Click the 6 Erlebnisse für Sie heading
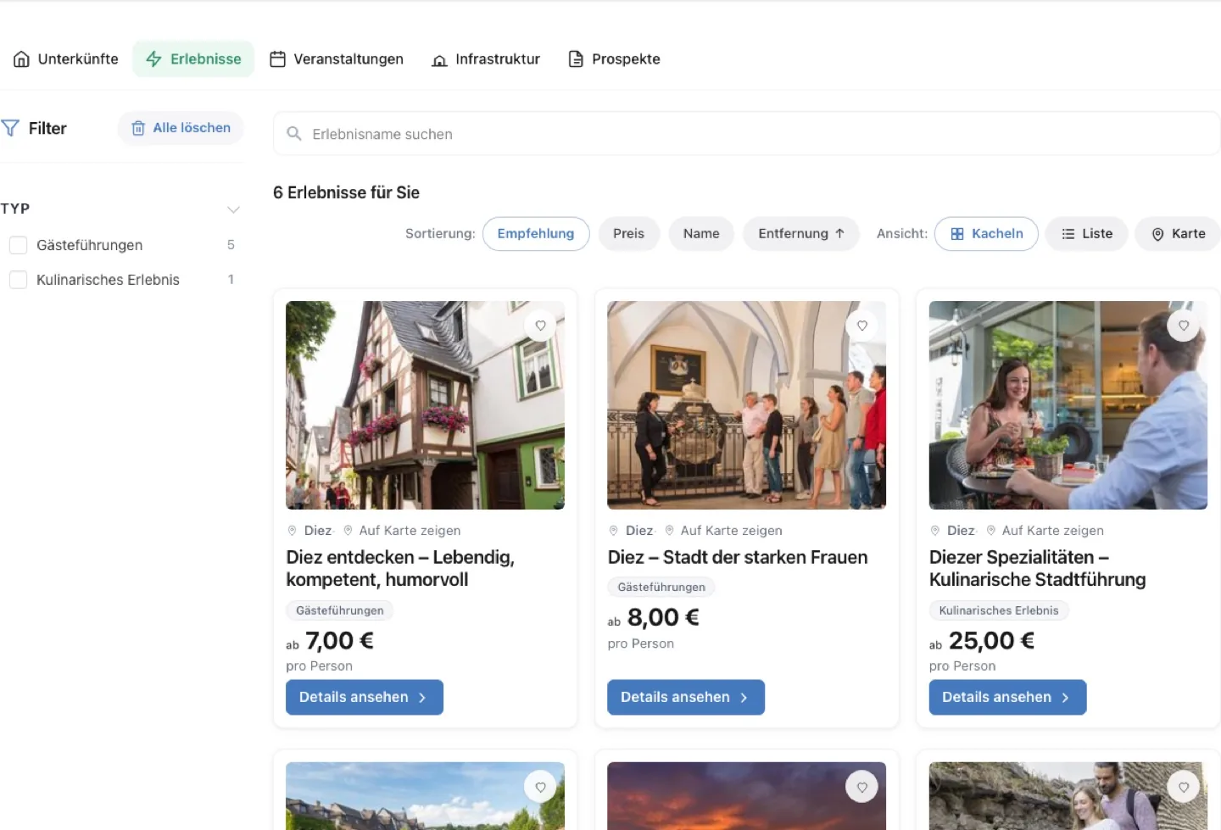1221x830 pixels. tap(346, 193)
